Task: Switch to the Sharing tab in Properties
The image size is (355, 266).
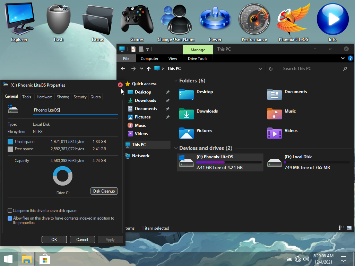Action: [x=63, y=97]
